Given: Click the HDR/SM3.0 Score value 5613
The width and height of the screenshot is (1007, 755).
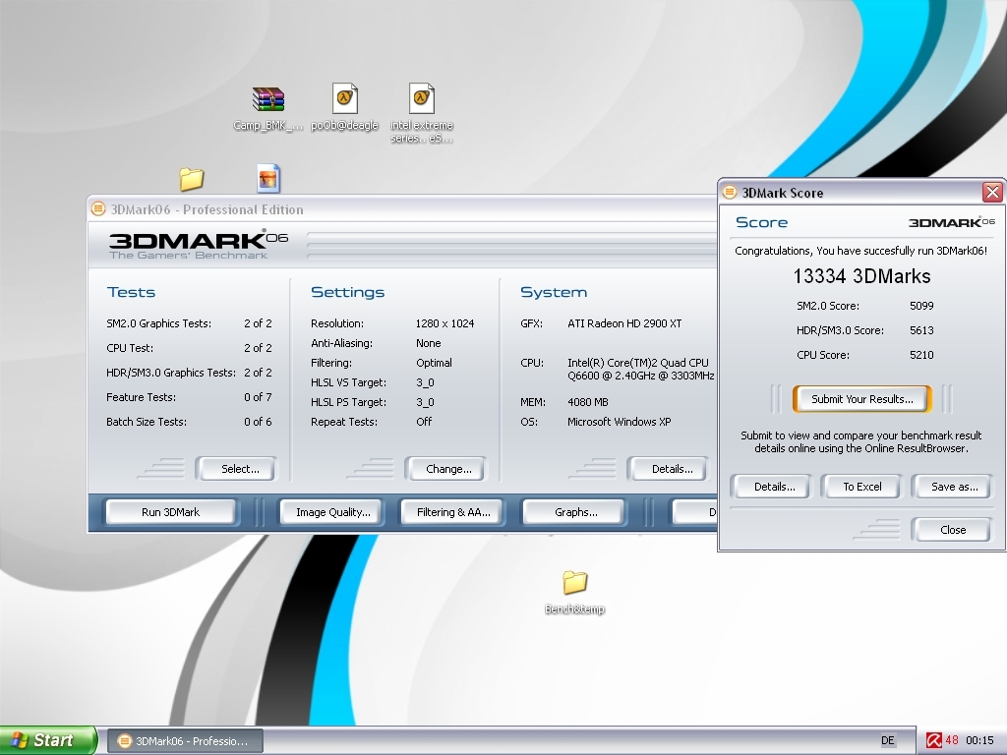Looking at the screenshot, I should coord(921,330).
